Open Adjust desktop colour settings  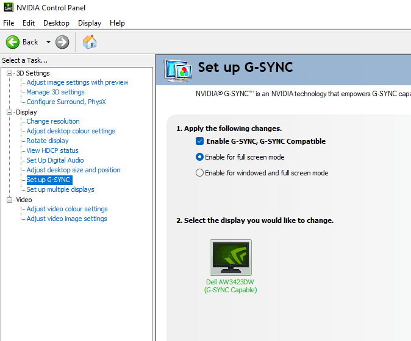click(x=71, y=131)
